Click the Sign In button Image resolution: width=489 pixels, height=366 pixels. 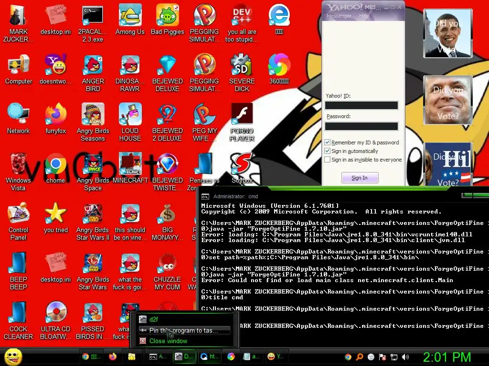360,178
